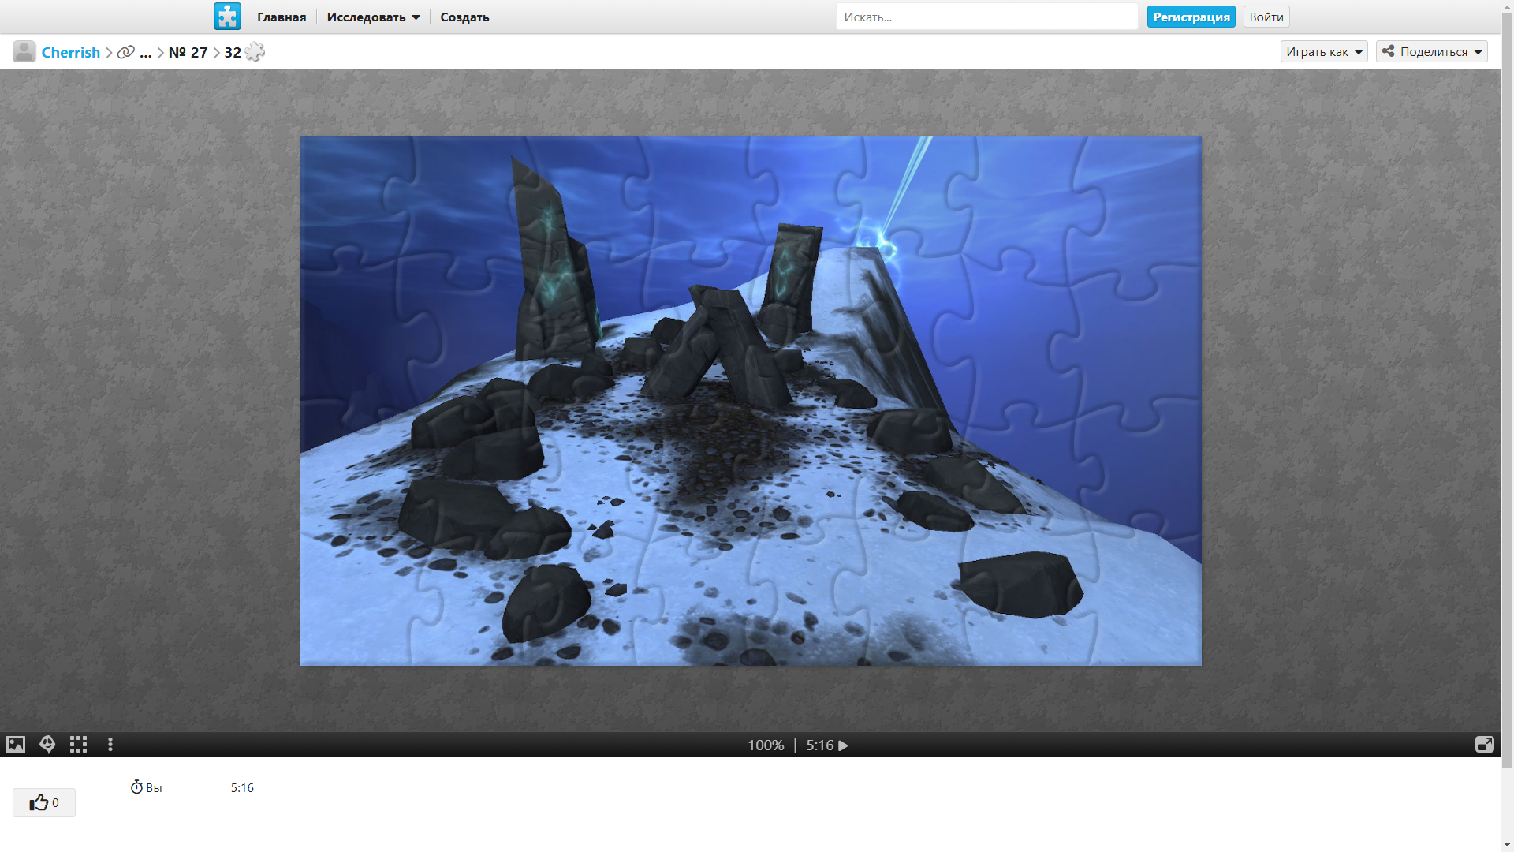Image resolution: width=1514 pixels, height=852 pixels.
Task: Click the scrollbar down arrow
Action: point(1507,846)
